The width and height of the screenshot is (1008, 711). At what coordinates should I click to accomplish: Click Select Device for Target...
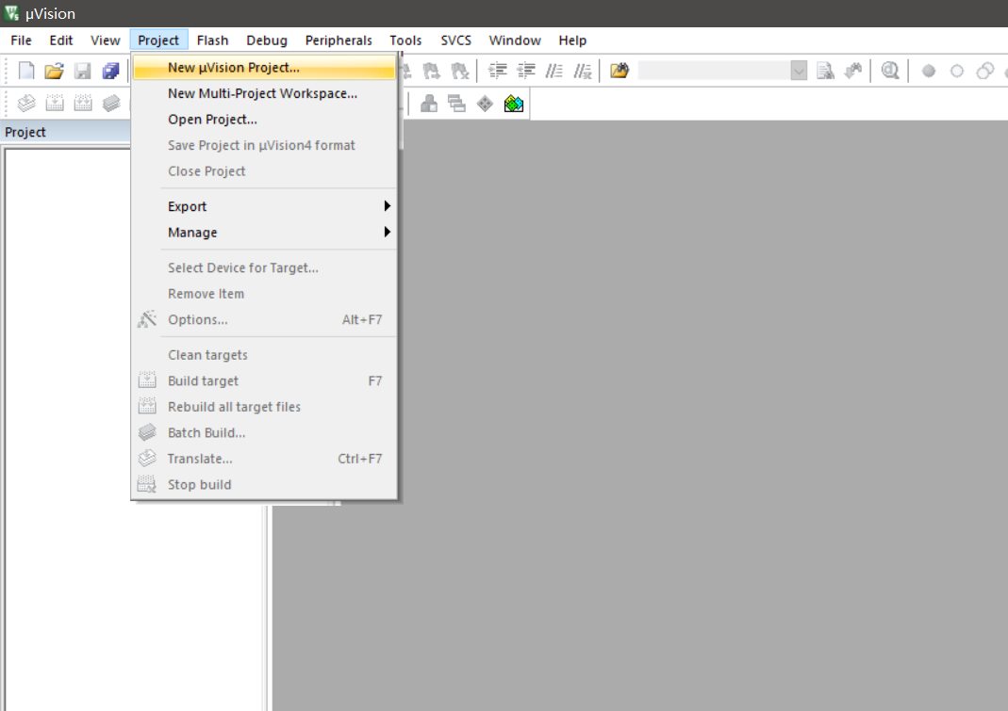pos(264,267)
